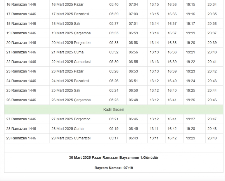Select the '29 Mart 2025 Cumartesi' cell
The height and width of the screenshot is (181, 225).
coord(71,138)
